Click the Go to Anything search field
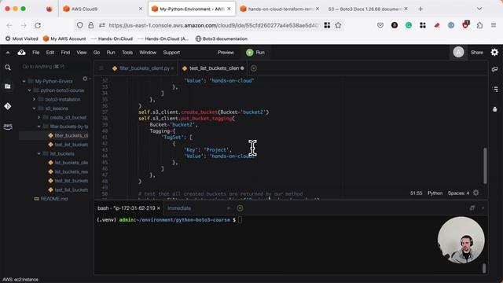 point(54,67)
